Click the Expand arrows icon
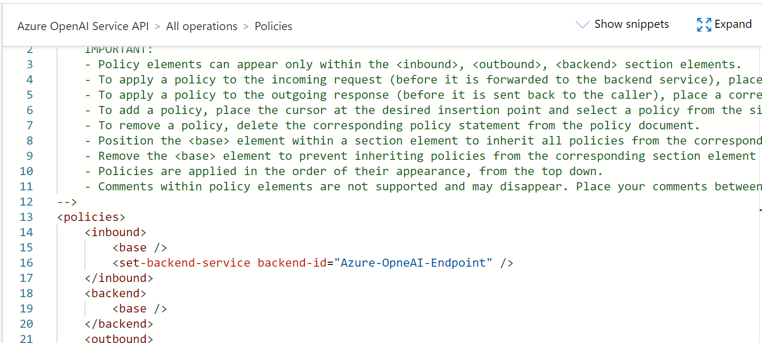The image size is (762, 343). (x=704, y=25)
